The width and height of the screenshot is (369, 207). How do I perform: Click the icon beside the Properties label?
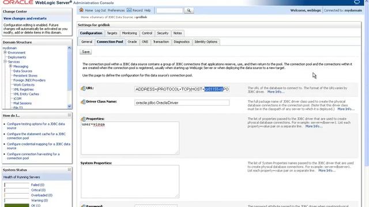83,119
